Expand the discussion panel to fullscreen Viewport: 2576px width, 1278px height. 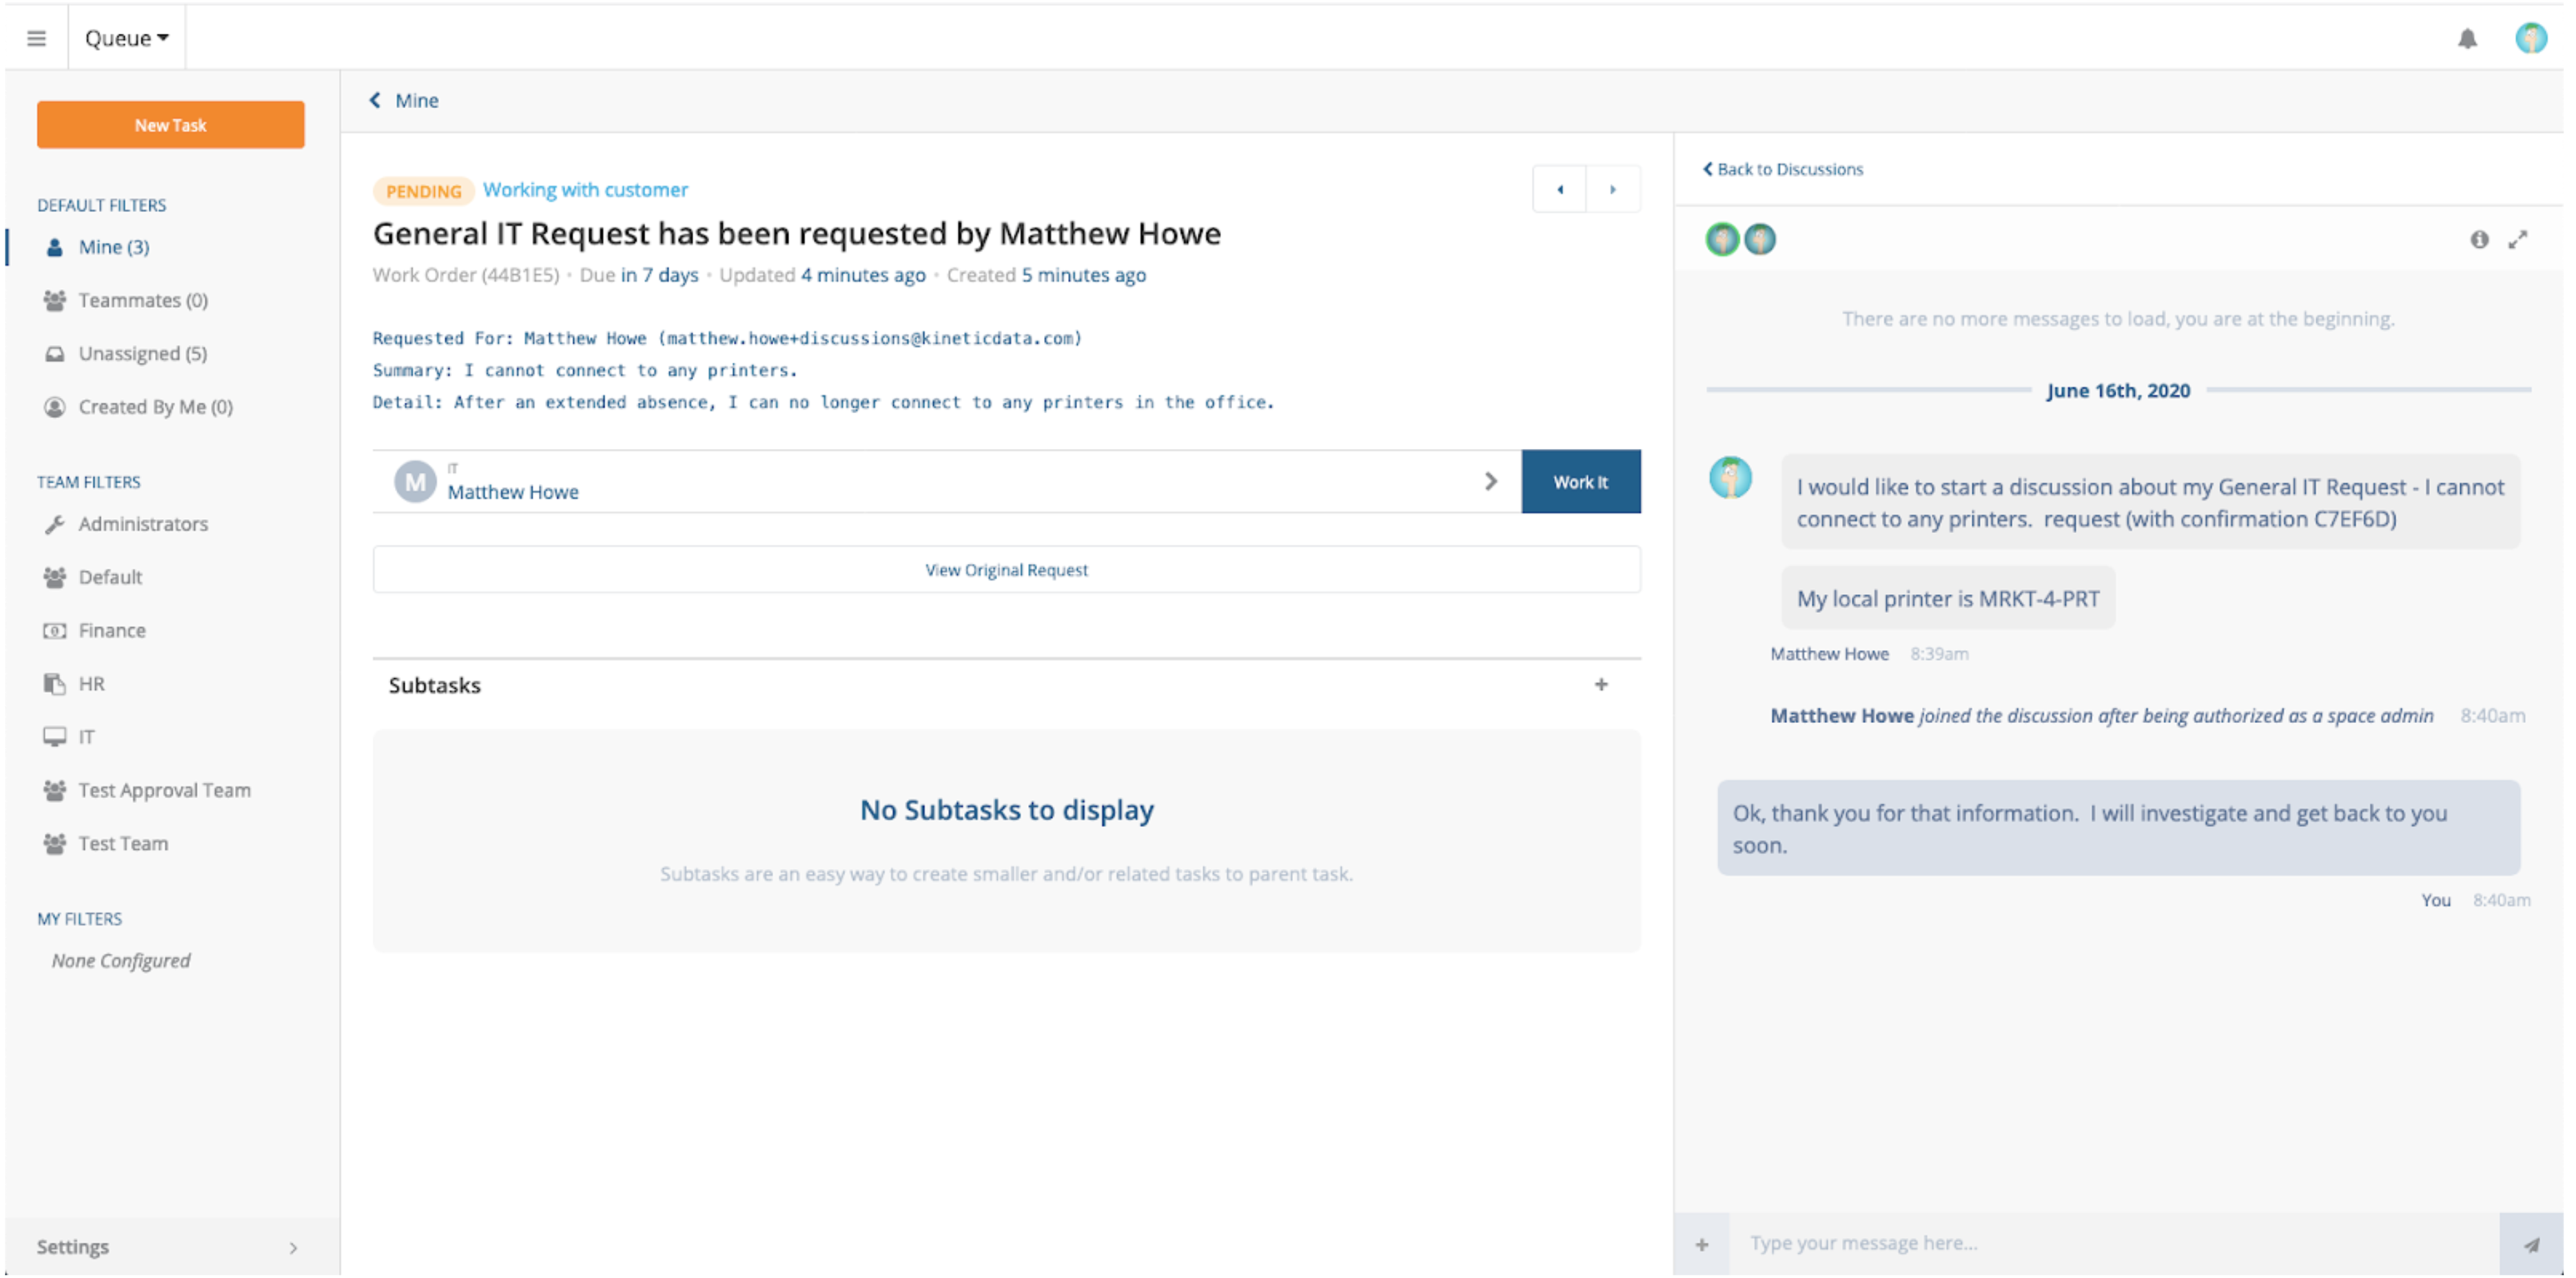pyautogui.click(x=2517, y=239)
